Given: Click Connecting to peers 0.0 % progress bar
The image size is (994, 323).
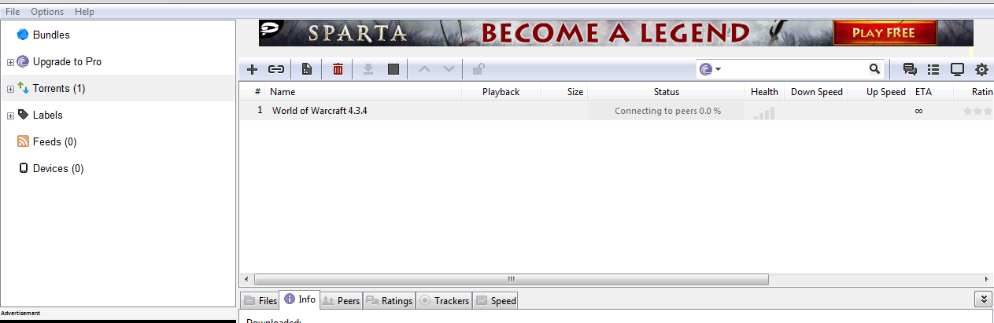Looking at the screenshot, I should click(x=667, y=111).
